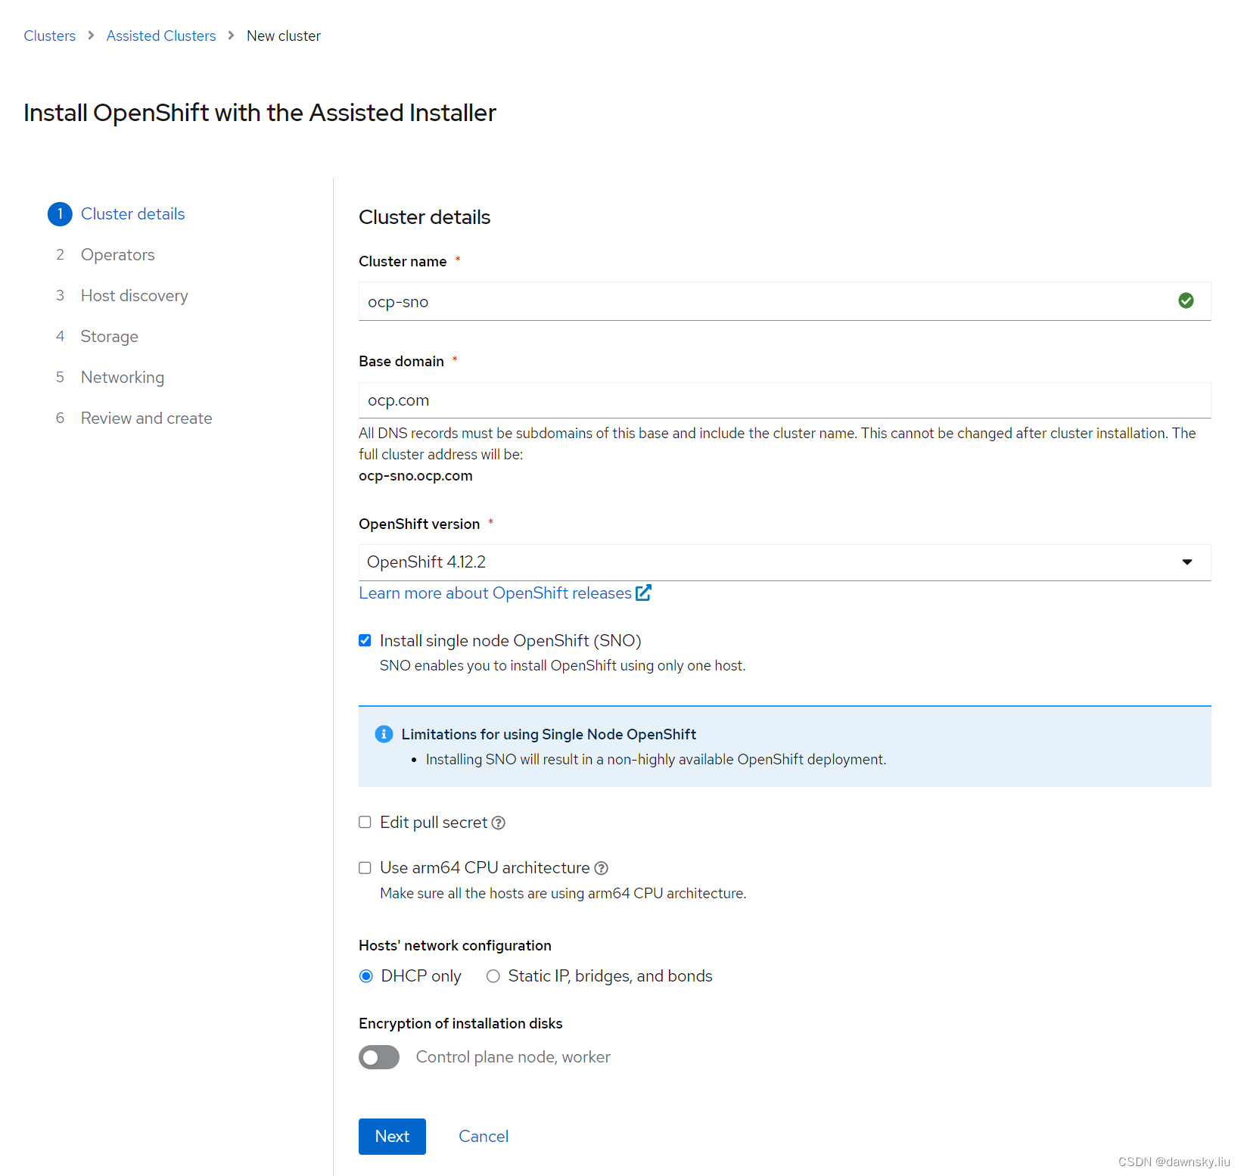Click help icon next to arm64 CPU architecture
This screenshot has height=1176, width=1241.
[x=601, y=868]
